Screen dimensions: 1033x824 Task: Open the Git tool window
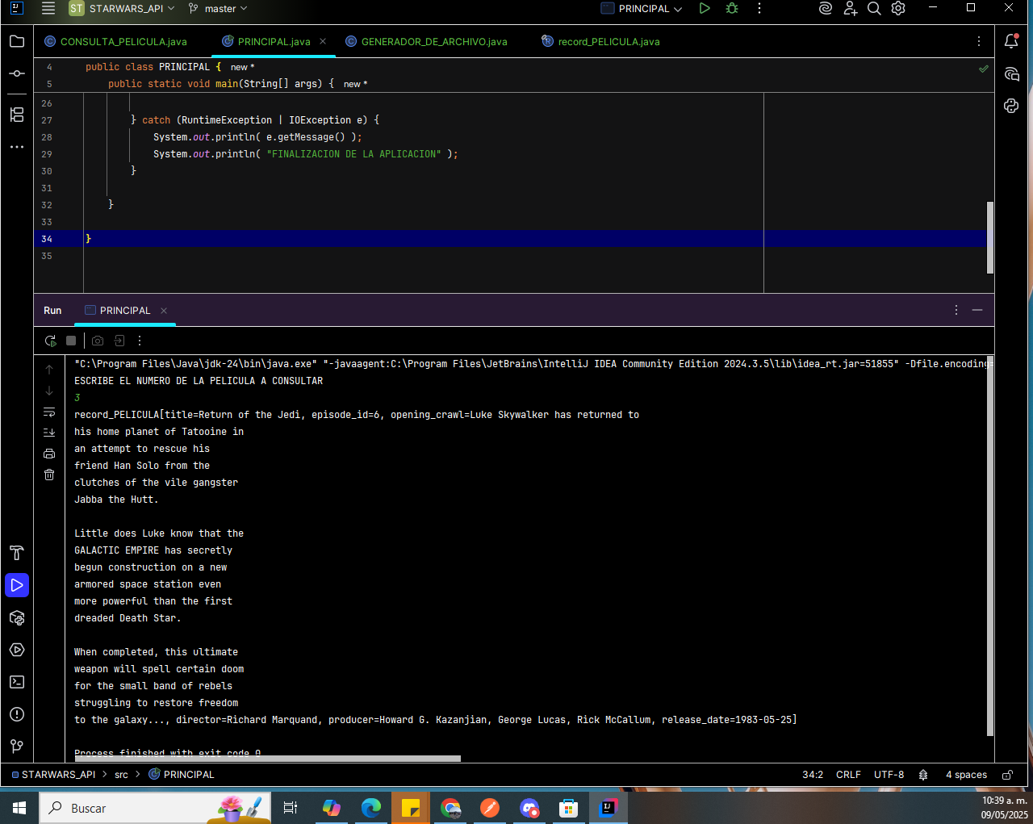click(17, 747)
